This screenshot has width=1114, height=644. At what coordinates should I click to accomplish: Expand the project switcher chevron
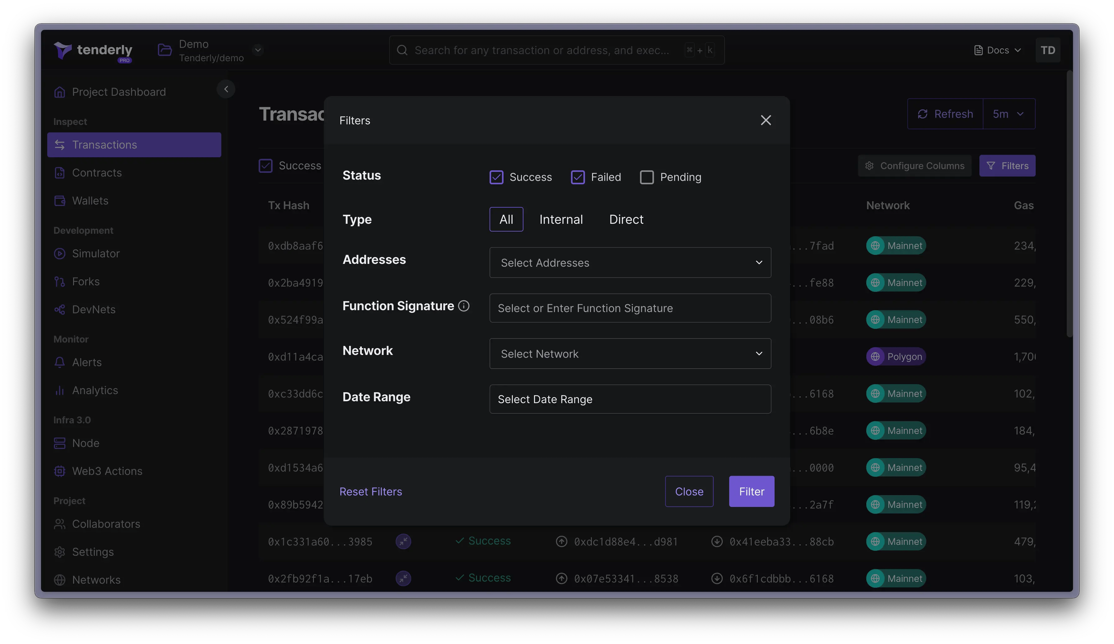[258, 50]
